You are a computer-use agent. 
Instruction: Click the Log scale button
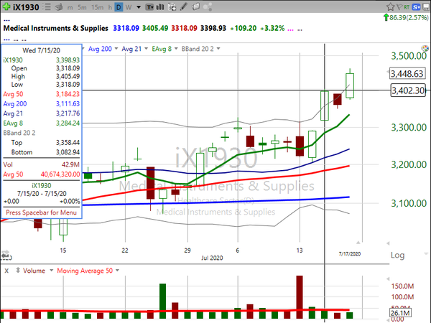tap(396, 256)
